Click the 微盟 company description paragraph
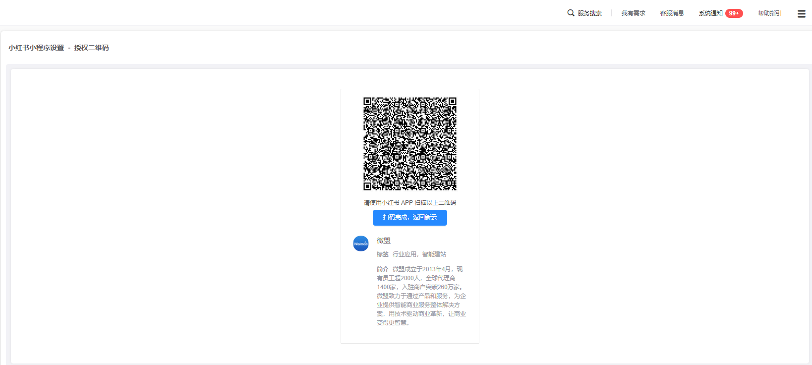 click(420, 296)
